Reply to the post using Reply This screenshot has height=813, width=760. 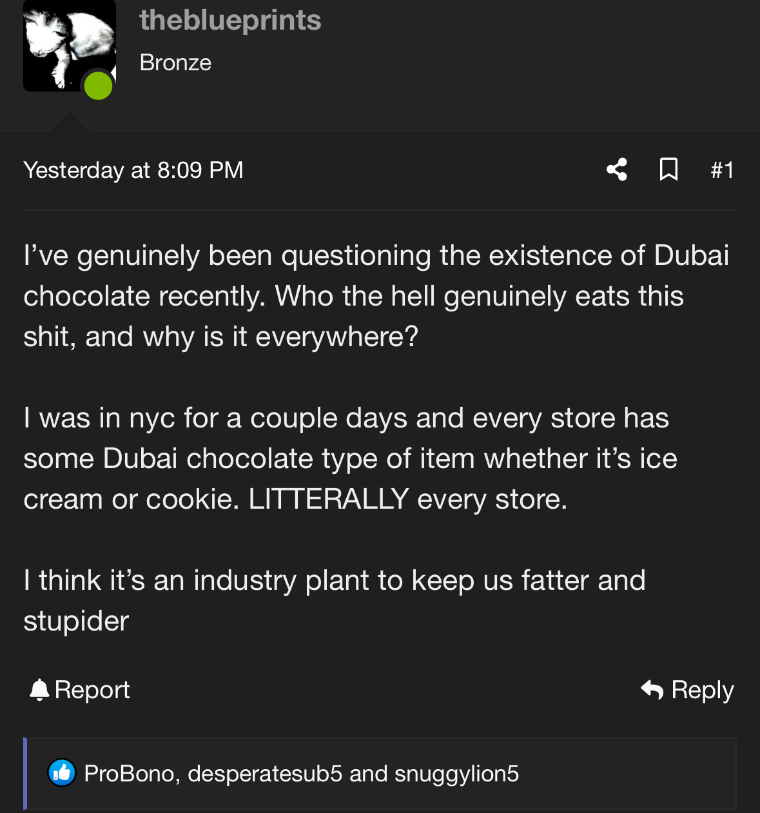coord(702,690)
